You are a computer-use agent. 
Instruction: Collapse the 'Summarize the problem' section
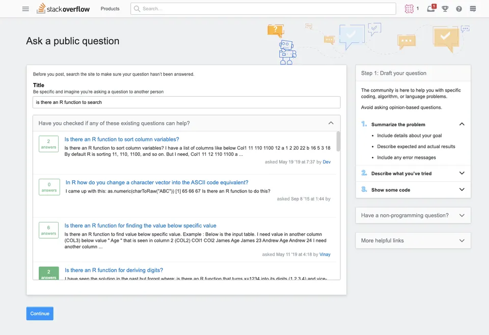[462, 124]
